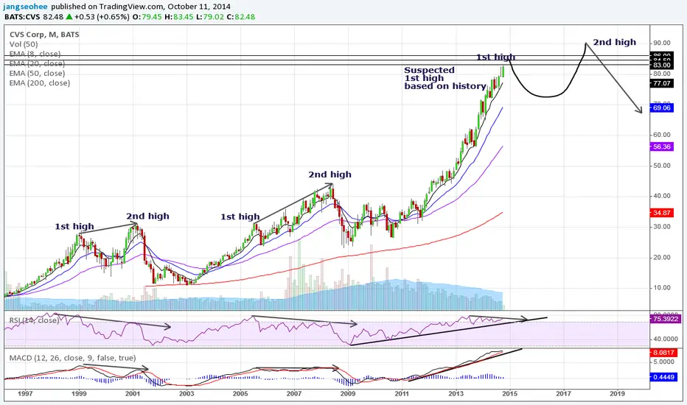Select the CVS Corp, M, BATS chart title

click(44, 35)
